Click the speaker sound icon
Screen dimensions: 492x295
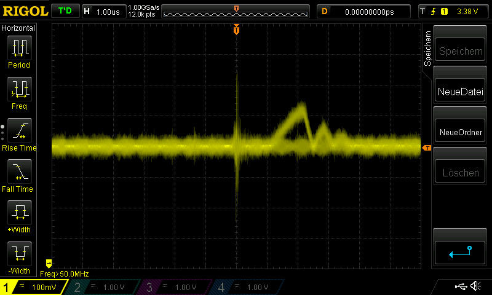pos(476,286)
